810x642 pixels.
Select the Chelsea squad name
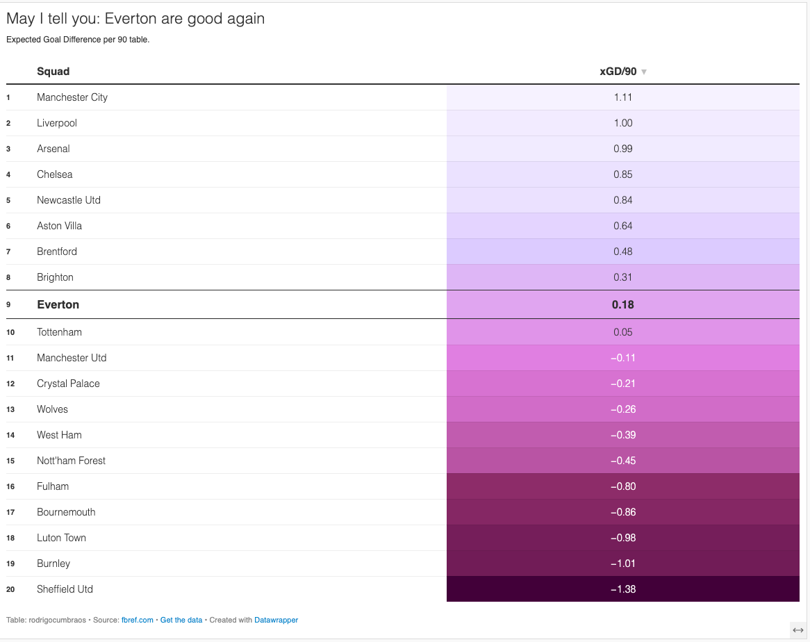tap(55, 174)
